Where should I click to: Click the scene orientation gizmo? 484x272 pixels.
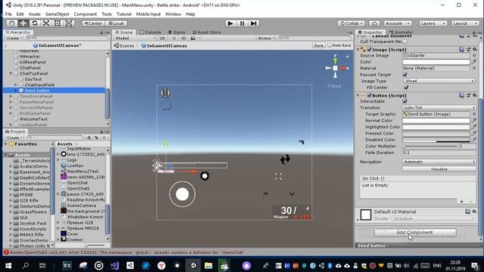click(335, 67)
